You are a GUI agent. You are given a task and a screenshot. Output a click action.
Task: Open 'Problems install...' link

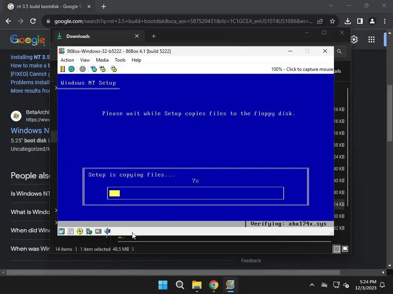(30, 82)
